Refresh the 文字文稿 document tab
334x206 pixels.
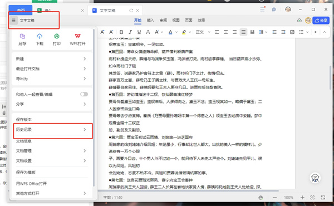[x=131, y=11]
